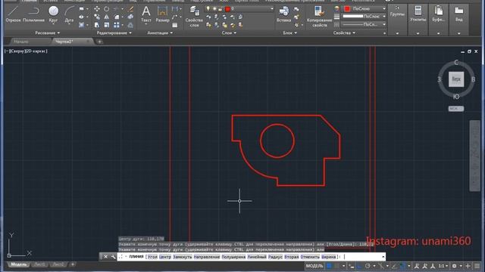The width and height of the screenshot is (485, 272).
Task: Expand the Блок panel
Action: 289,32
